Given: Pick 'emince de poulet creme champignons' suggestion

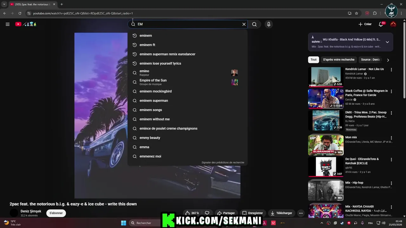Looking at the screenshot, I should tap(187, 129).
